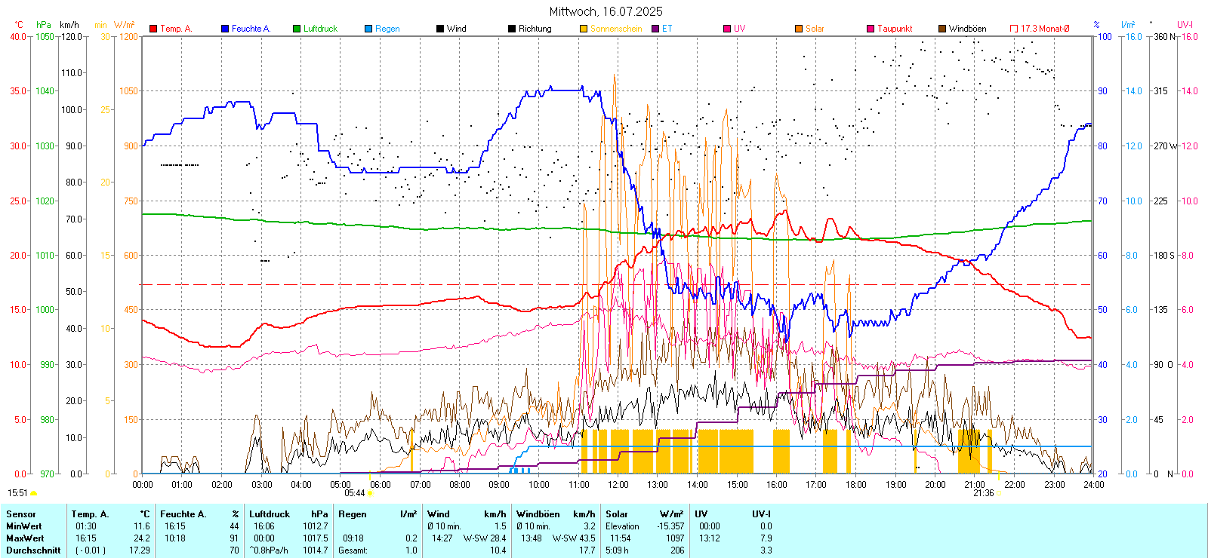The image size is (1208, 558).
Task: Click the brown Windböen legend square
Action: 942,29
